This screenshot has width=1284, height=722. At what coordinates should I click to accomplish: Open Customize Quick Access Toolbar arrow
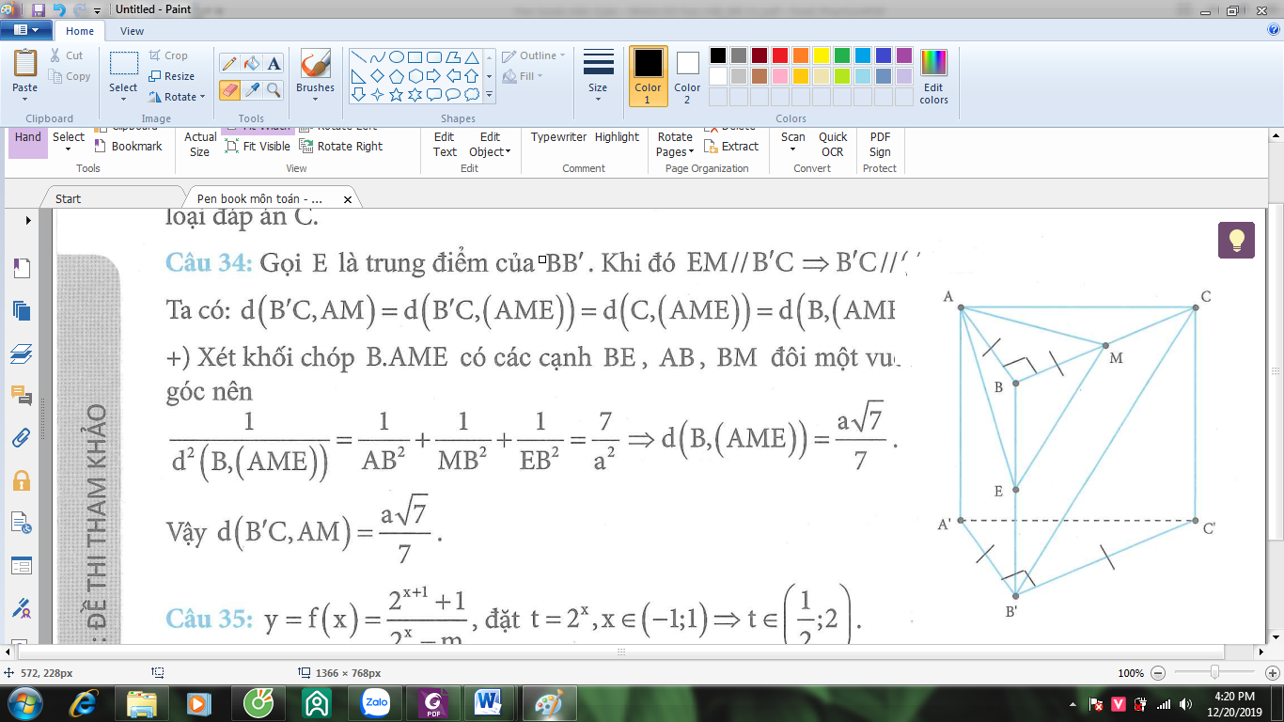pyautogui.click(x=98, y=10)
